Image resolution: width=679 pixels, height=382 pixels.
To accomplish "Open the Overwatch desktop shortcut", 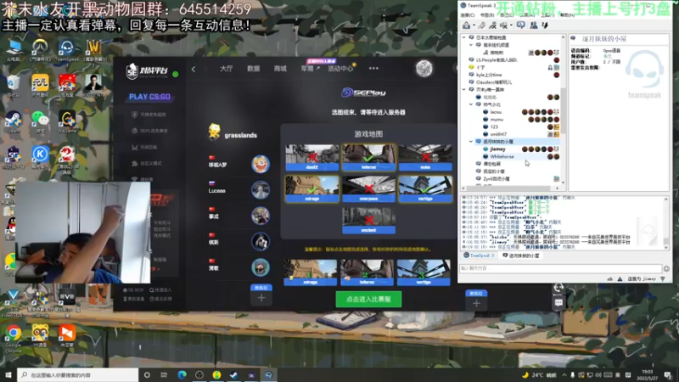I will (x=40, y=49).
